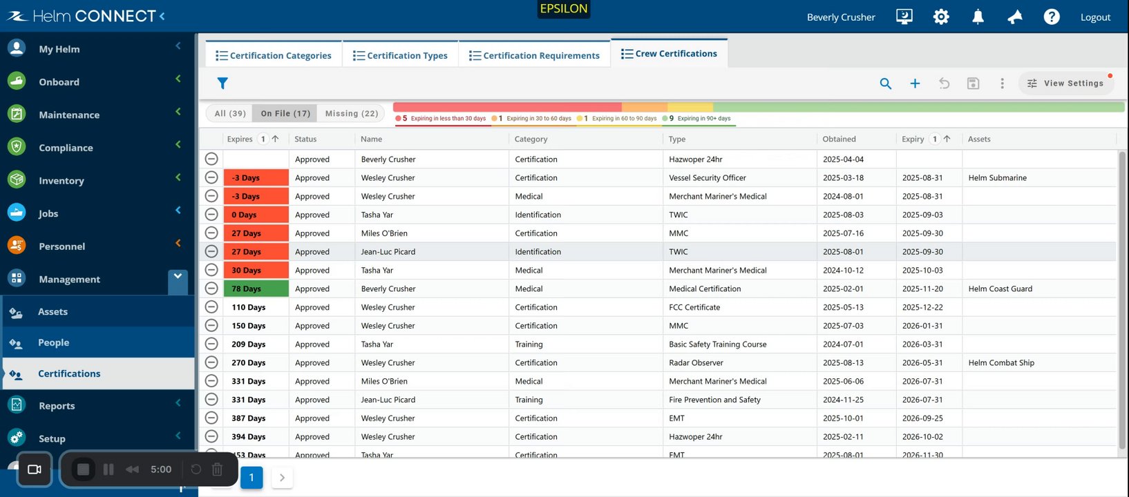
Task: Select the Crew Certifications tab
Action: (669, 53)
